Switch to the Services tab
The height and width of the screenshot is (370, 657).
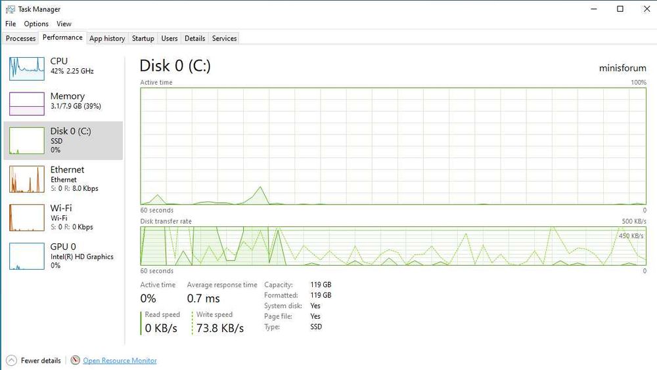pos(224,38)
